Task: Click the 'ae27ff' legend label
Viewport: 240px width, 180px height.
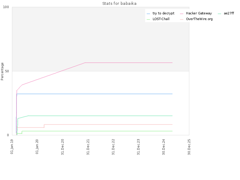Action: point(229,13)
